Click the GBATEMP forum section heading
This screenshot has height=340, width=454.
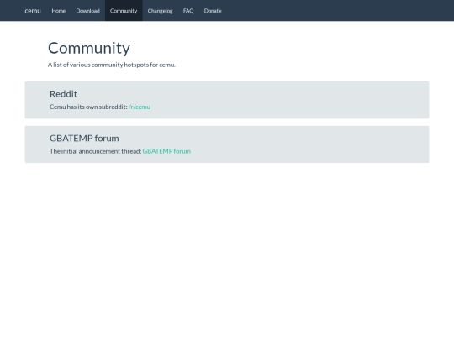(x=84, y=139)
